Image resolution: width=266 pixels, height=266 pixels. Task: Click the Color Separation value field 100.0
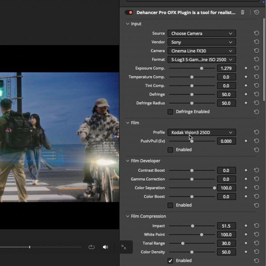pyautogui.click(x=226, y=188)
